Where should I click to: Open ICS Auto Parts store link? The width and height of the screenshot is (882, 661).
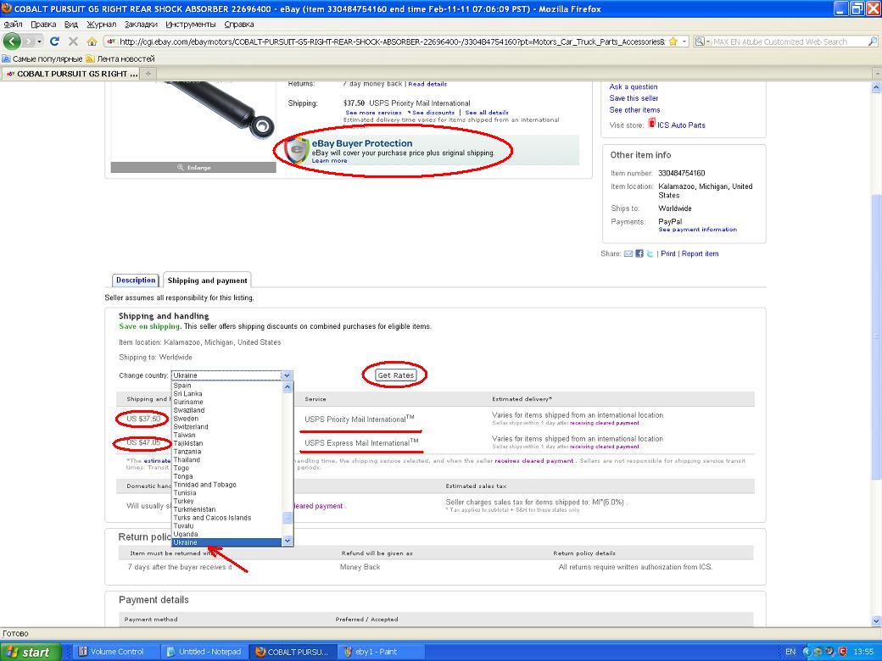coord(681,125)
